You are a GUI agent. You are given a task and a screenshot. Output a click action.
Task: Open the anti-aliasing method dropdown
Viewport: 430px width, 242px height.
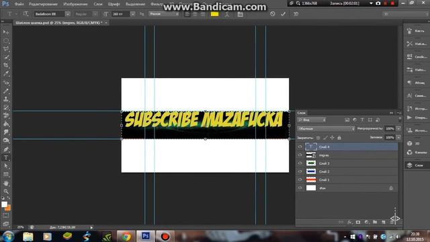coord(164,13)
